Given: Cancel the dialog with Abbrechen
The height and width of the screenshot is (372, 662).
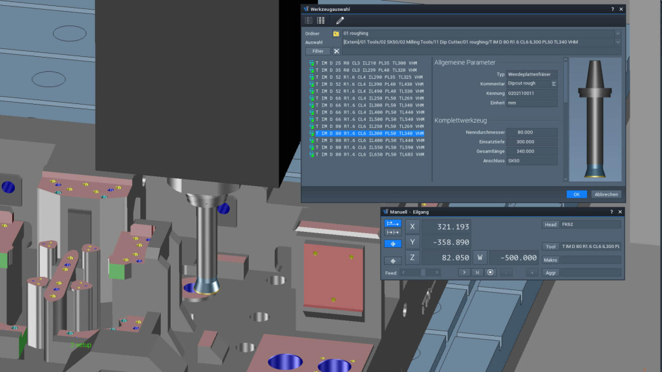Looking at the screenshot, I should pos(605,194).
